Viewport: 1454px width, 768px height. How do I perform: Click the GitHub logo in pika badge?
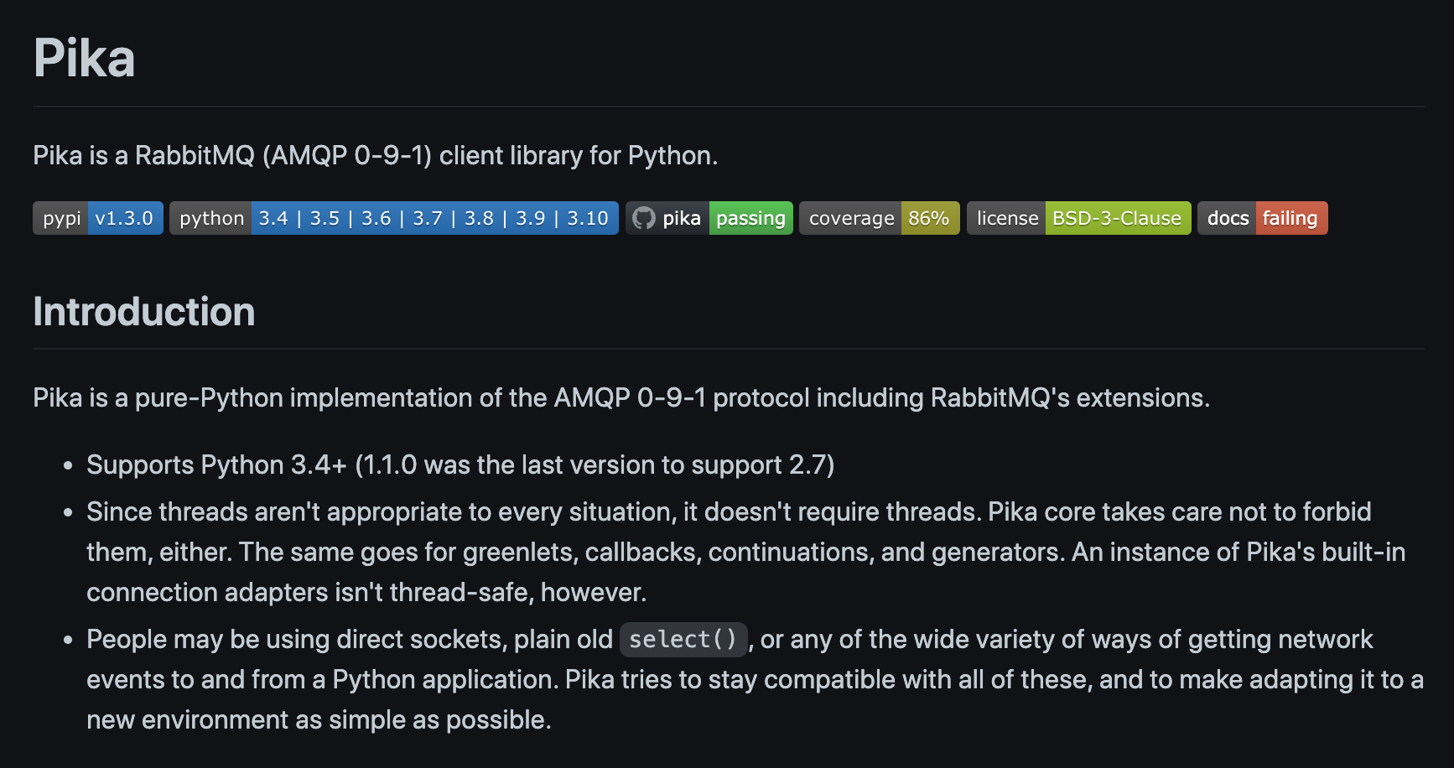click(644, 218)
